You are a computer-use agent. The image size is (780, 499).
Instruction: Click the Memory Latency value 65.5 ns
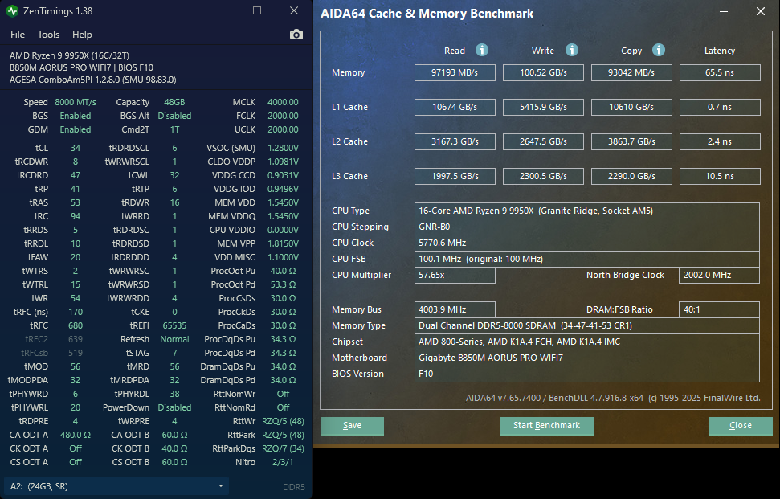pyautogui.click(x=720, y=72)
